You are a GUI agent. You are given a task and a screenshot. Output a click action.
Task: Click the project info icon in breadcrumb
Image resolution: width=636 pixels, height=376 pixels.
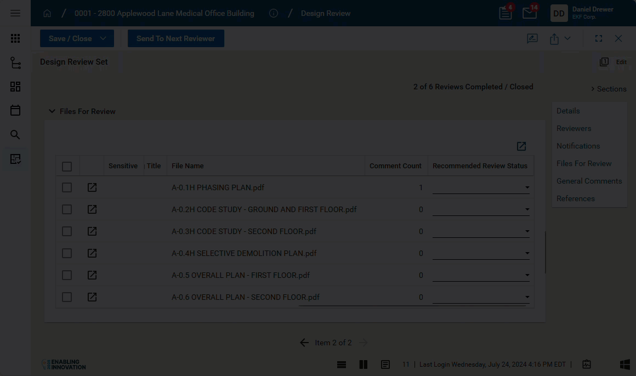coord(274,13)
